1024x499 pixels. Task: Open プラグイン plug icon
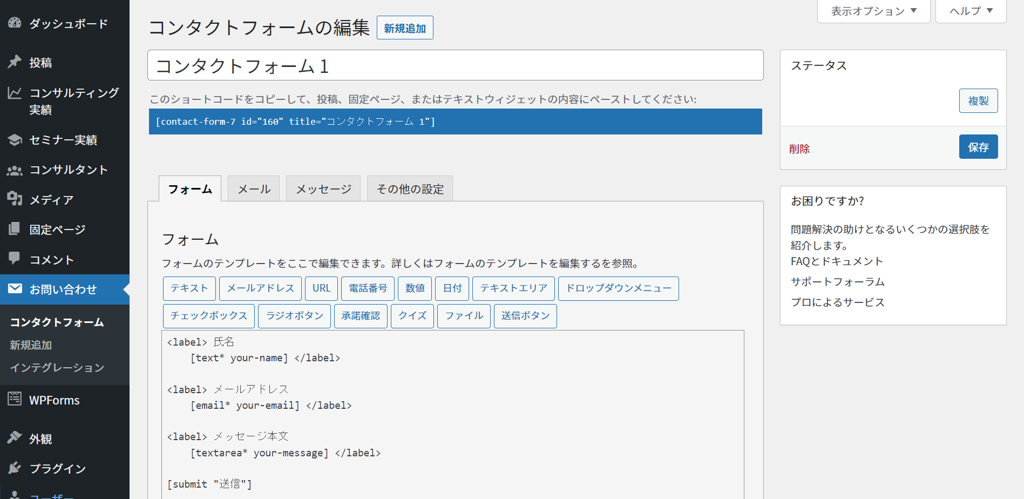click(13, 468)
